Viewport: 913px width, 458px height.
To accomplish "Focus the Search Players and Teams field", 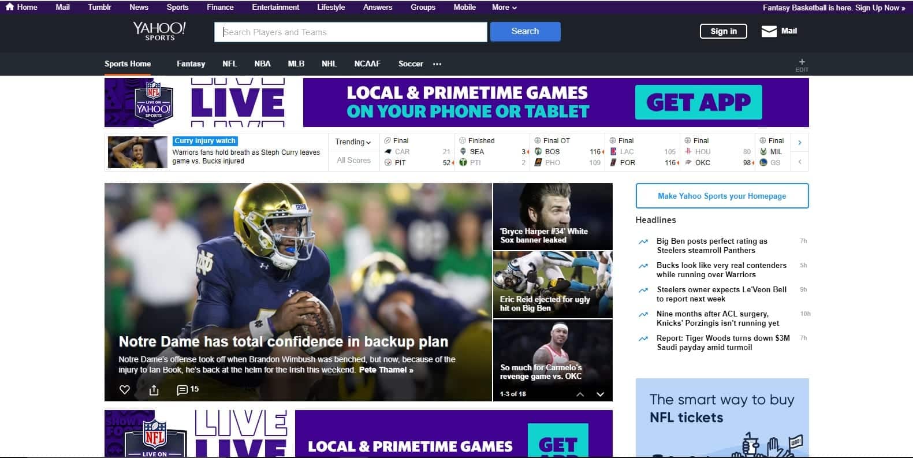I will [x=351, y=32].
